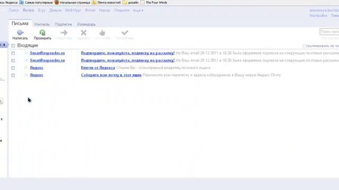Open the дизайн bookmark folder
Image resolution: width=339 pixels, height=190 pixels.
(130, 3)
